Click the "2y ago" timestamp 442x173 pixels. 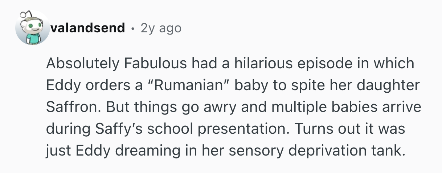point(161,28)
